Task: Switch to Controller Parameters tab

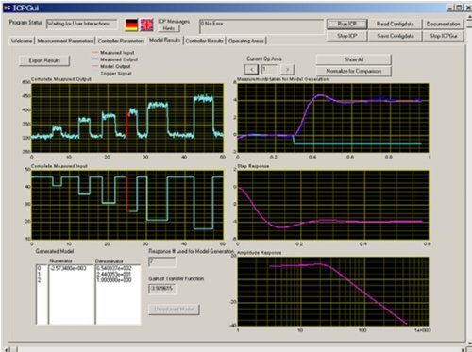Action: [x=121, y=41]
